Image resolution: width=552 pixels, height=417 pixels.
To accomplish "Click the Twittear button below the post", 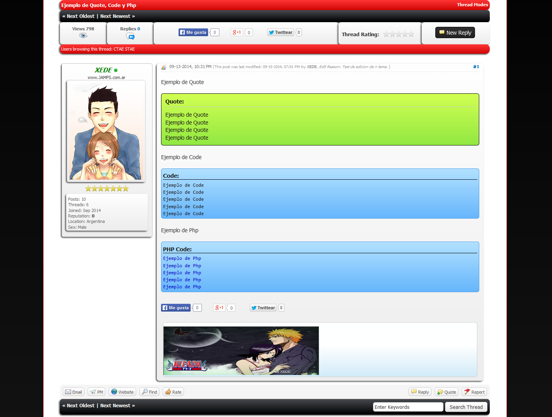I will [263, 308].
